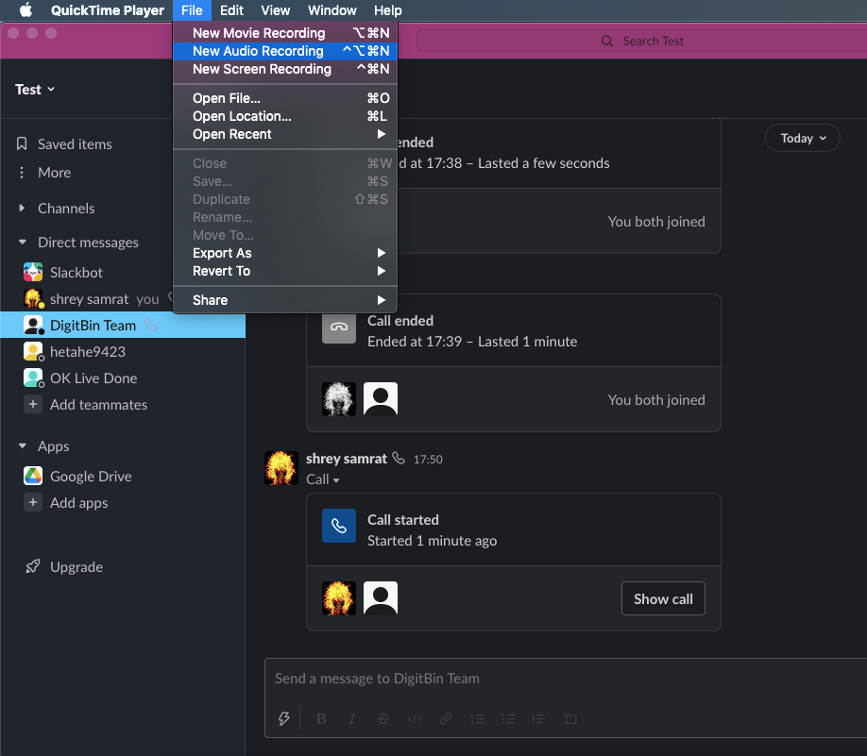Choose New Movie Recording
The width and height of the screenshot is (867, 756).
point(285,33)
